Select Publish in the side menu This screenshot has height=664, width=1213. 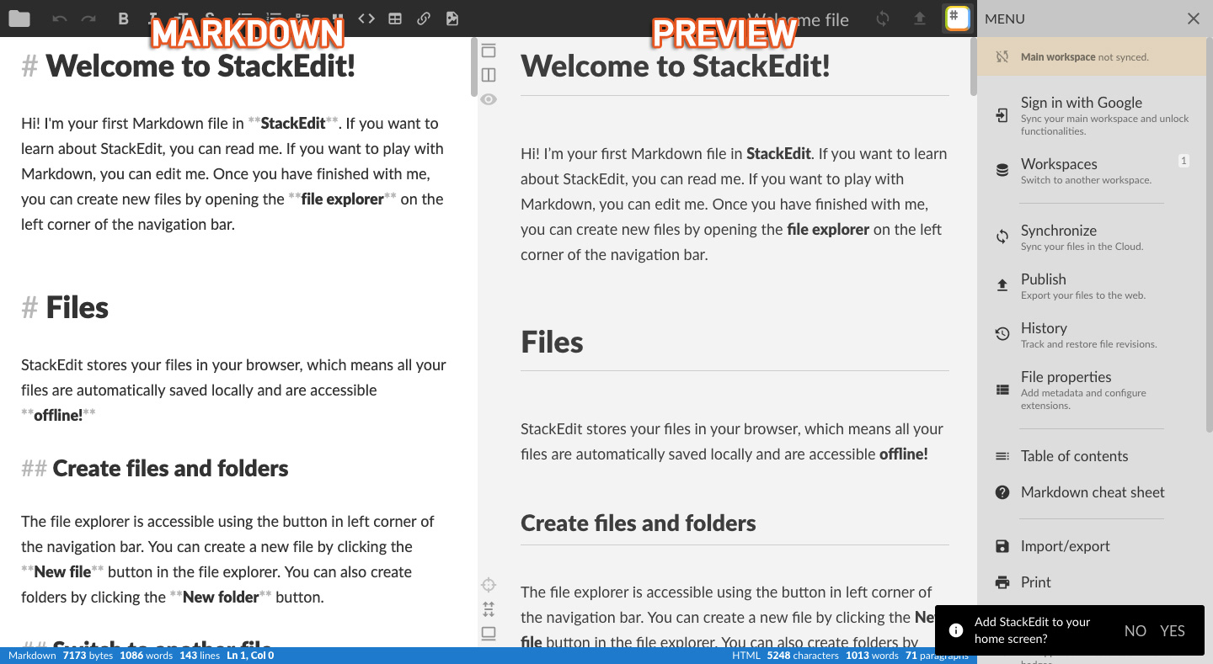1092,286
